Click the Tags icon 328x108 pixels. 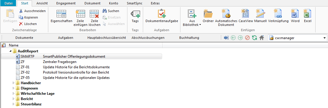[135, 14]
